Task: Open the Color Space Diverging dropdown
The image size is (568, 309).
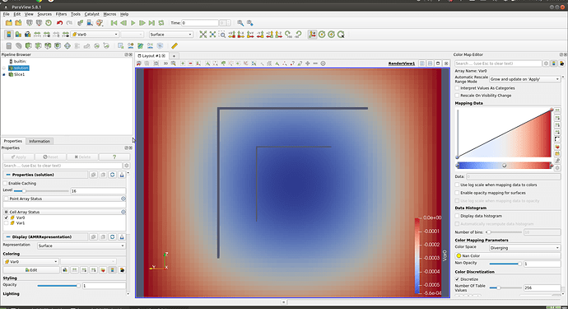Action: click(x=524, y=248)
